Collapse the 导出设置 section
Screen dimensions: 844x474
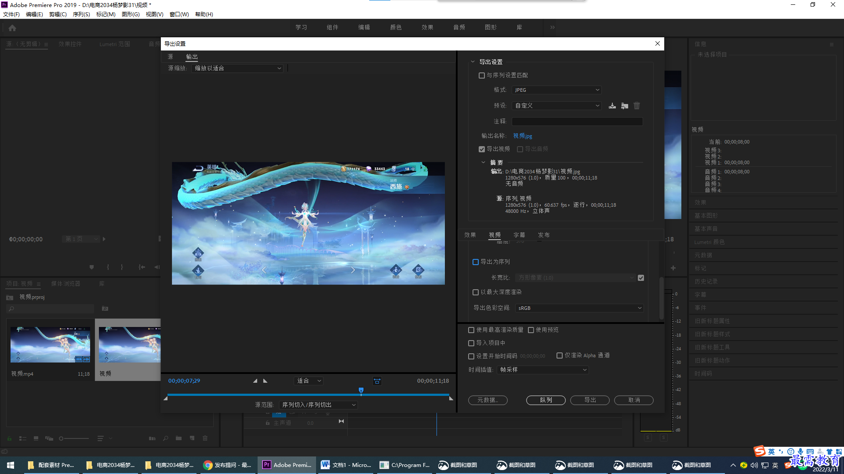(473, 62)
